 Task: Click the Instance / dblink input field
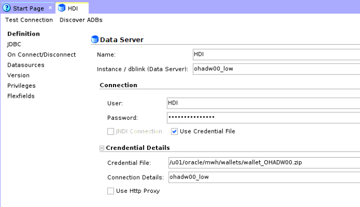(x=276, y=69)
